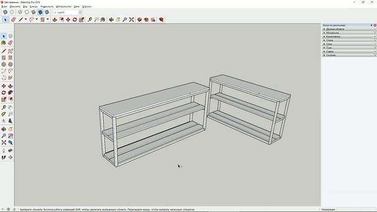Switch to Hidden Line face style
Viewport: 377px width, 212px height.
pyautogui.click(x=27, y=12)
